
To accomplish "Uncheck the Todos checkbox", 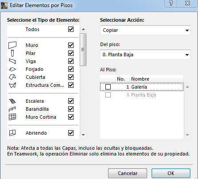I will (71, 29).
